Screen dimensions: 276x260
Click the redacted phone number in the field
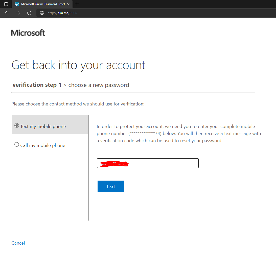(113, 163)
